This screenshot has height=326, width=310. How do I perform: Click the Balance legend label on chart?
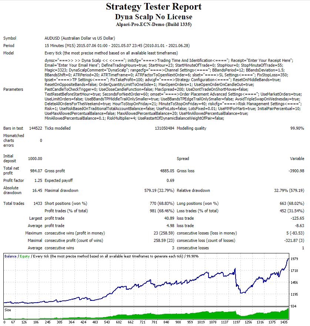click(x=10, y=256)
